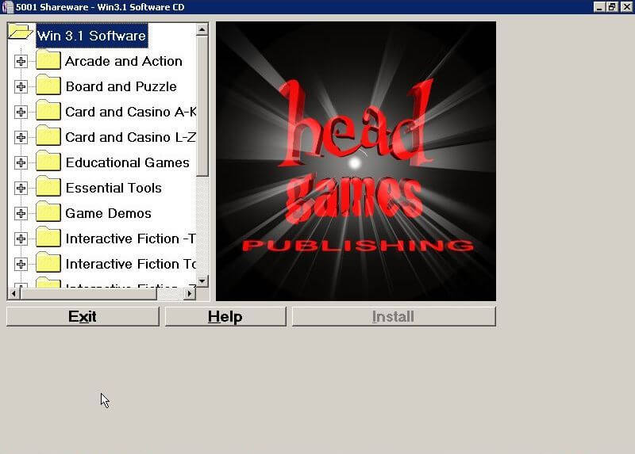Click the Card and Casino A-K folder icon
Screen dimensions: 635x454
[48, 111]
